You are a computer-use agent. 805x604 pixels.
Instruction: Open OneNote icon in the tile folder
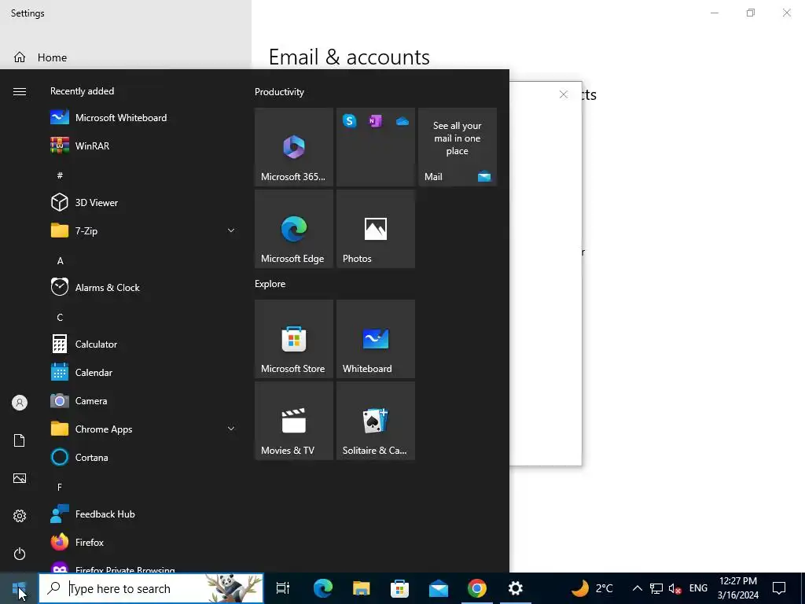pos(375,120)
